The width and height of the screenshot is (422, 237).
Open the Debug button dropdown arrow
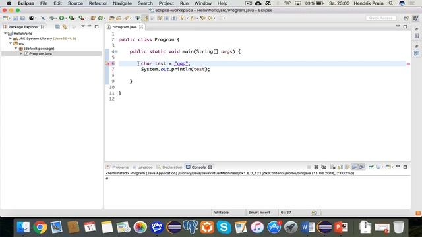click(55, 18)
